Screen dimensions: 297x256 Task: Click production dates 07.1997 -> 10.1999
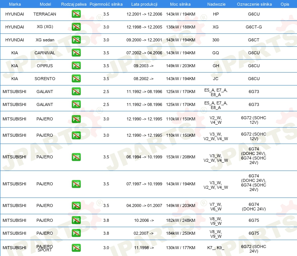(x=144, y=184)
